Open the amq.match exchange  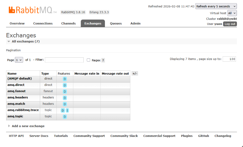[x=16, y=104]
